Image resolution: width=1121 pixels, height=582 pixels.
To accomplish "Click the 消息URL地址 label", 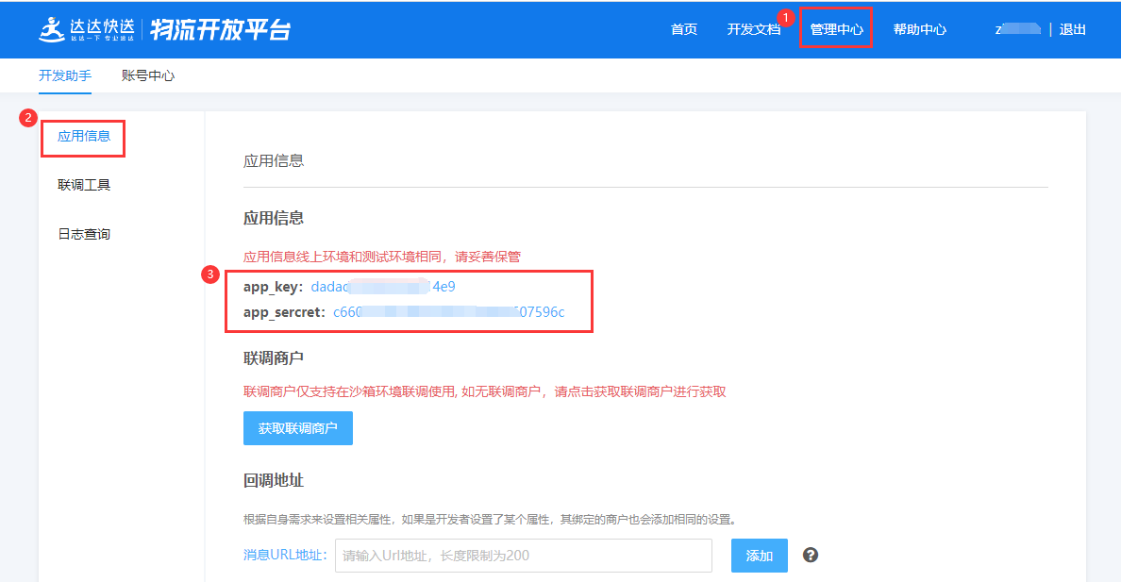I will [285, 555].
